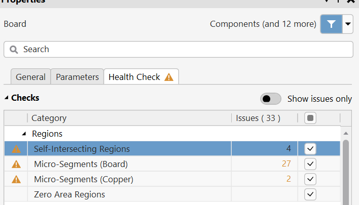The width and height of the screenshot is (359, 205).
Task: Collapse the Checks section
Action: [7, 98]
